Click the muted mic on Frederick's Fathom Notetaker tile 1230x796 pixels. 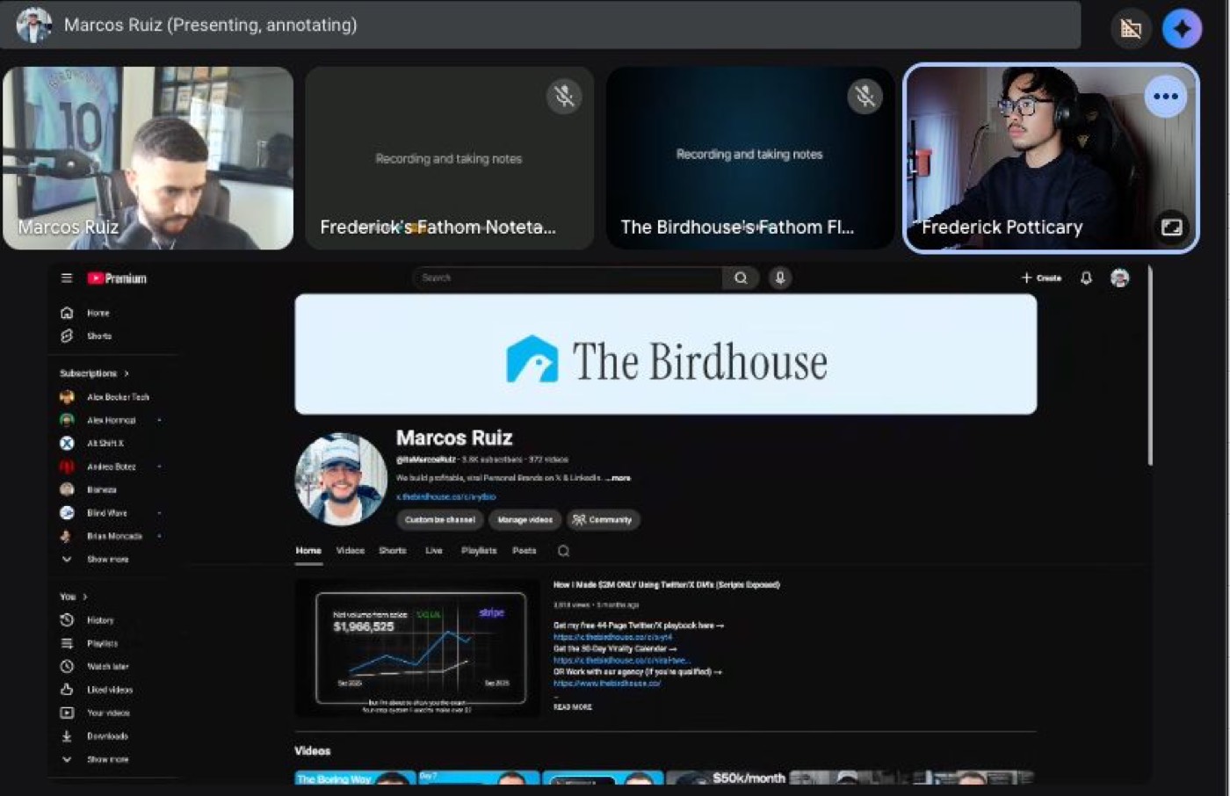[564, 96]
